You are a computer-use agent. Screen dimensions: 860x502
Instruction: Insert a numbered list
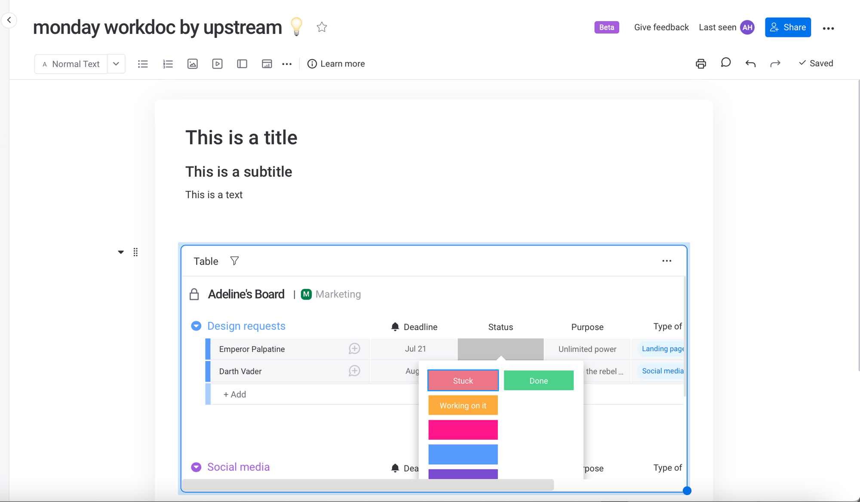click(168, 64)
